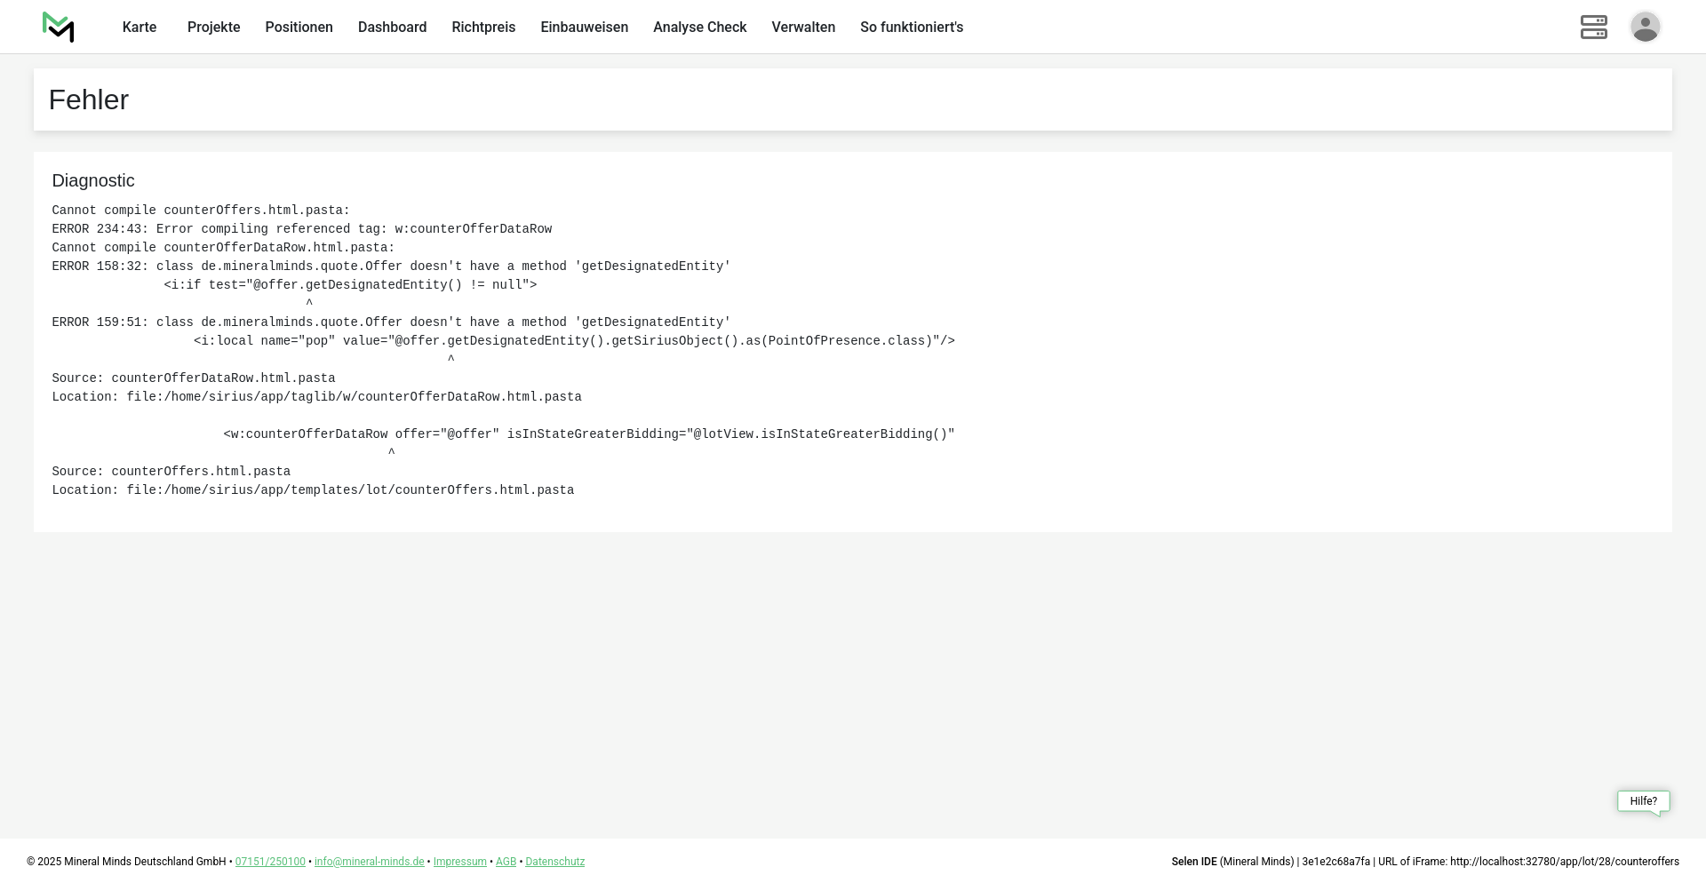
Task: Open the AGB footer link
Action: point(506,862)
